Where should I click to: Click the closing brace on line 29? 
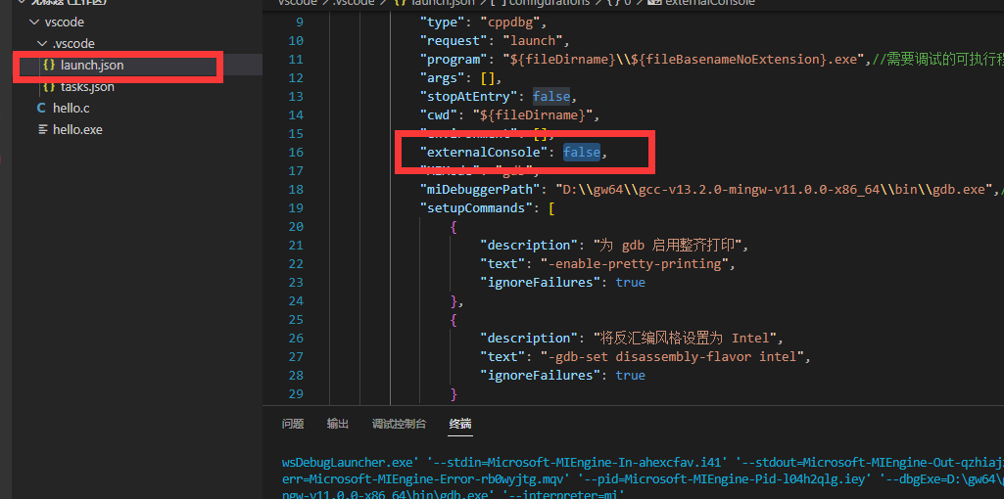(x=454, y=393)
